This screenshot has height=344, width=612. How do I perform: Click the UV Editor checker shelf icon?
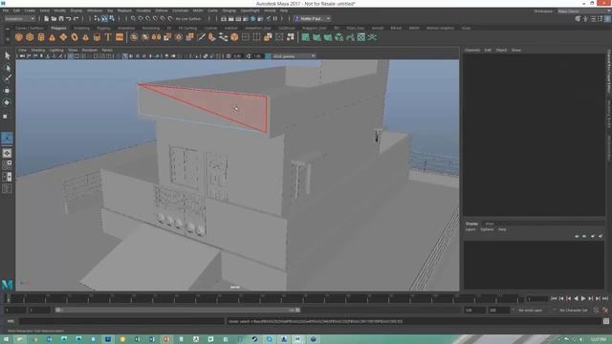click(361, 37)
